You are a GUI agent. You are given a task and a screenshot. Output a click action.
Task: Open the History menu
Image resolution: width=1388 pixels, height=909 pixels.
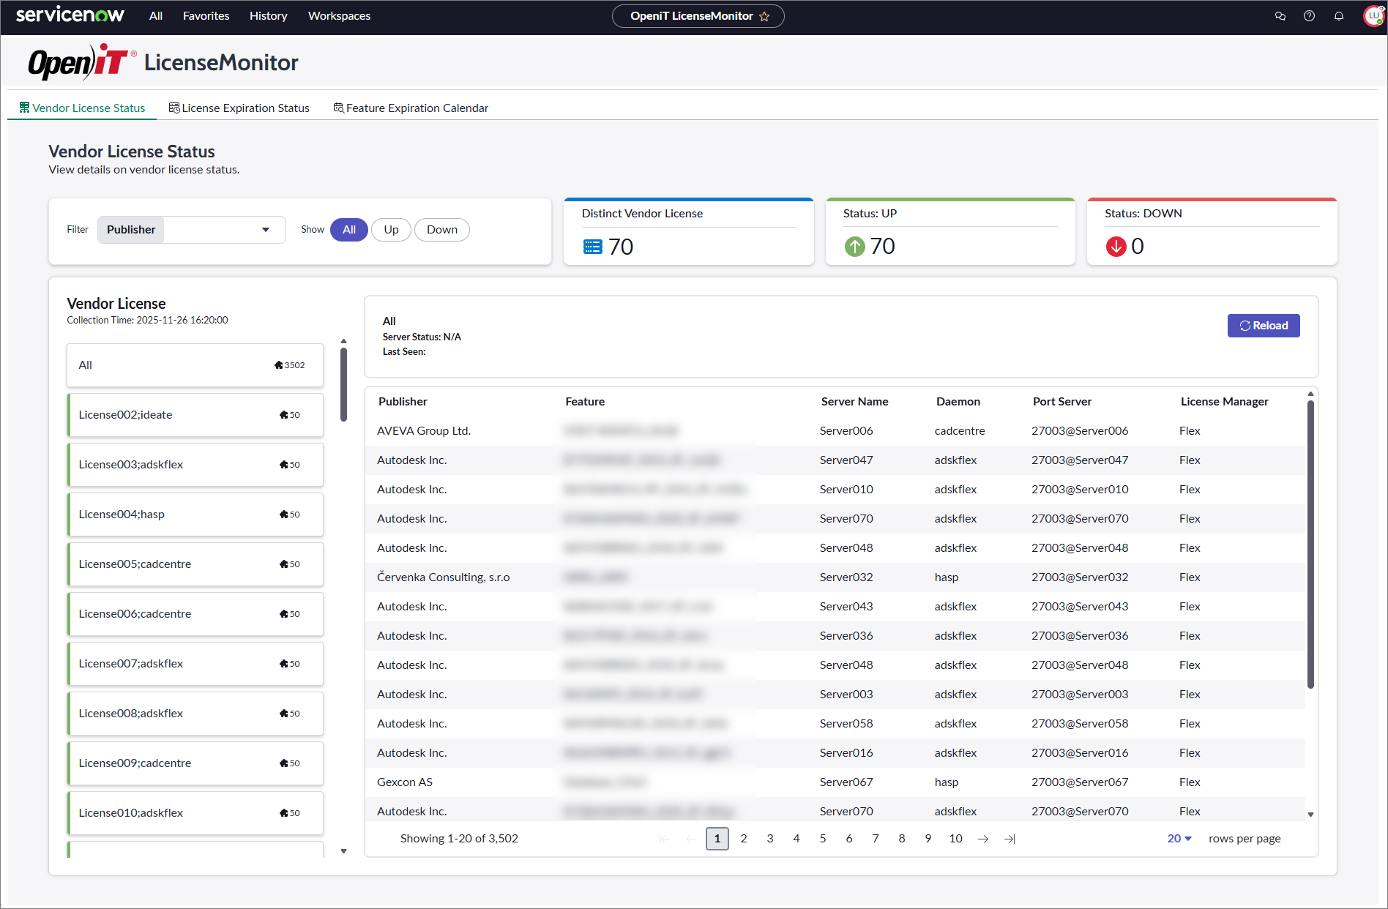(269, 16)
